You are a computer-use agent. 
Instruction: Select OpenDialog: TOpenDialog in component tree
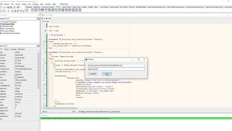[x=11, y=33]
